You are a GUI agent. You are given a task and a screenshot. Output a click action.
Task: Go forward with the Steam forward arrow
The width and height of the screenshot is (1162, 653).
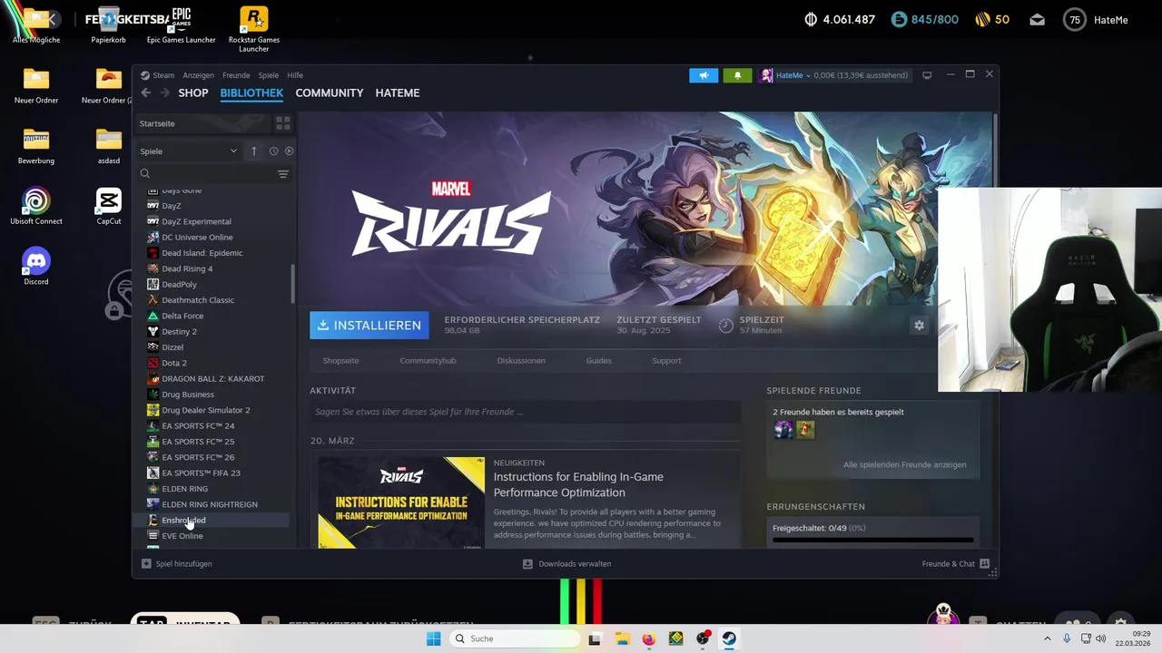pos(165,93)
